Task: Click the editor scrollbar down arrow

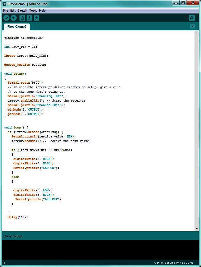Action: click(x=197, y=229)
